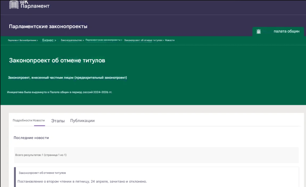Click the Последние новости heading

click(31, 137)
